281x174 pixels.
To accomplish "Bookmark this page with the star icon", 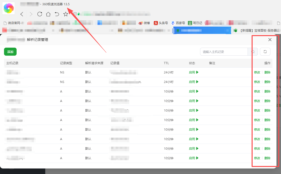I will [x=66, y=14].
